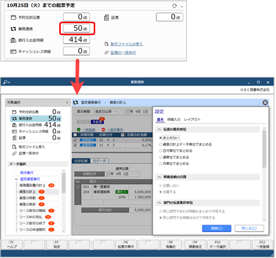The width and height of the screenshot is (276, 258).
Task: Click the 銀行入出金明細 bank icon in sidebar
Action: click(x=14, y=125)
